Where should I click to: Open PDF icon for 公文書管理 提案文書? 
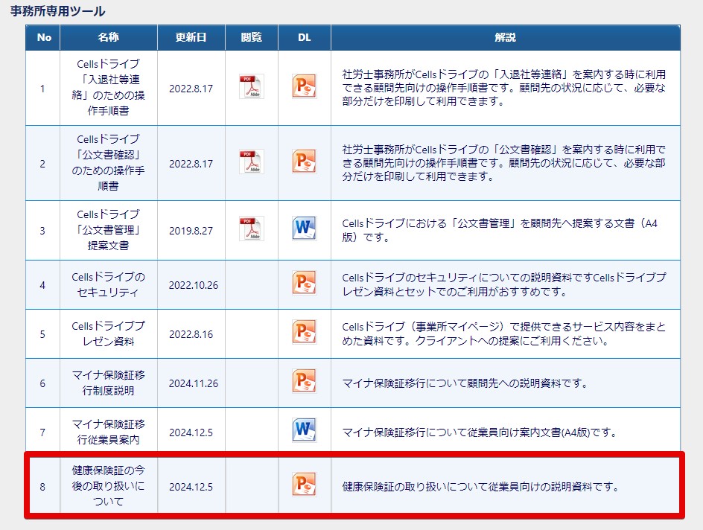(x=252, y=229)
